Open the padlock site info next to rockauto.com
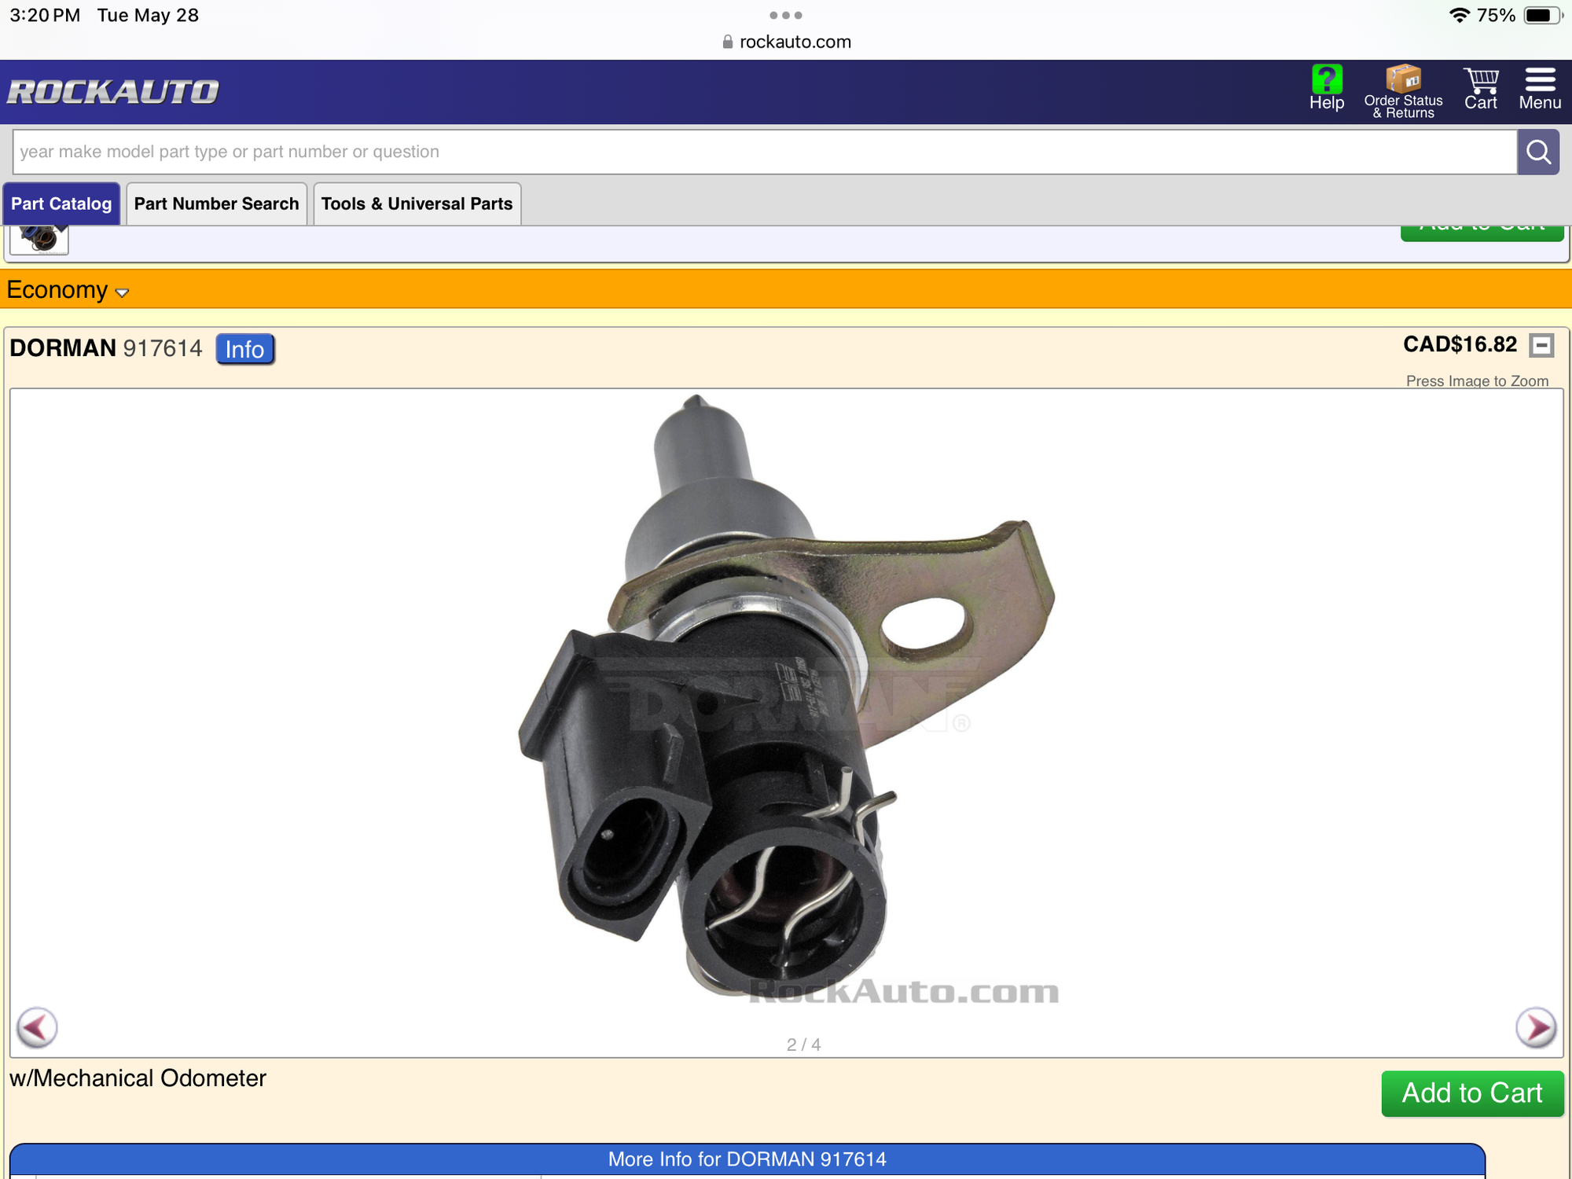The height and width of the screenshot is (1179, 1572). (727, 41)
